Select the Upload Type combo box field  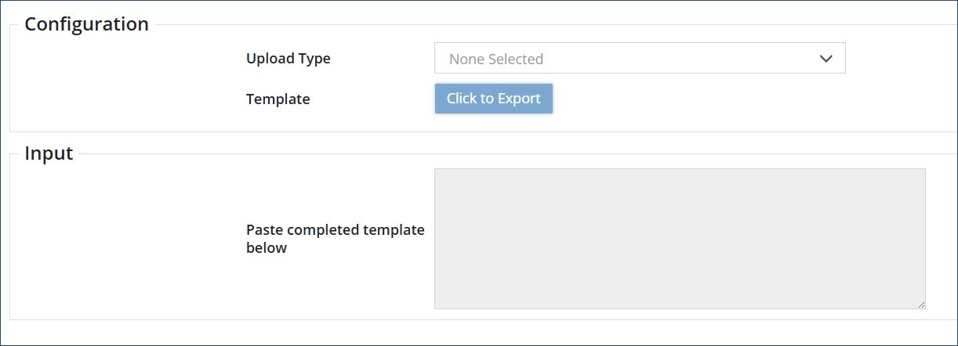[x=639, y=59]
